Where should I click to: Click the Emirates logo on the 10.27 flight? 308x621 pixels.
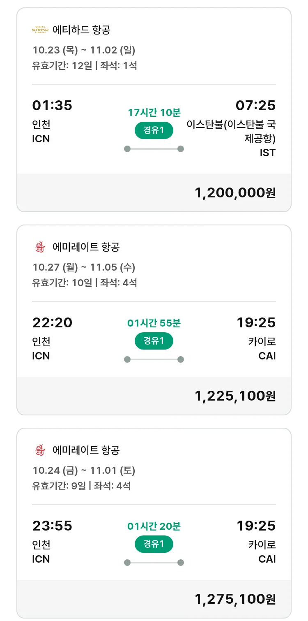point(40,247)
